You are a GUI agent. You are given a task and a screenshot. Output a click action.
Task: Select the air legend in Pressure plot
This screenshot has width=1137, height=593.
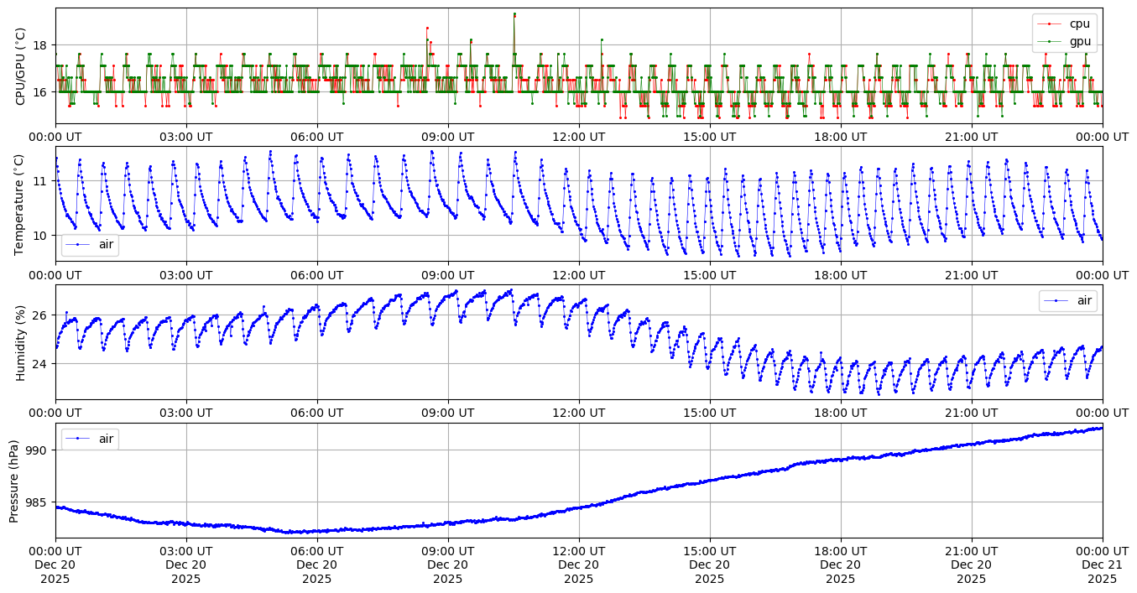click(105, 439)
